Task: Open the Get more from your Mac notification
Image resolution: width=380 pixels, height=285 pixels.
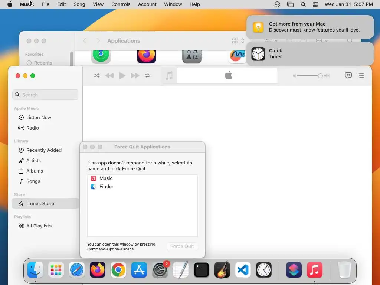Action: [x=310, y=27]
